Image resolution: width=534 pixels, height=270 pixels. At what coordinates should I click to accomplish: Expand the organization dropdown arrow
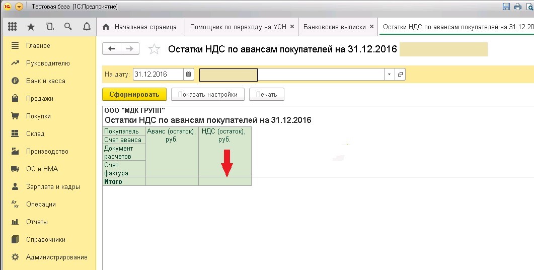pos(389,75)
